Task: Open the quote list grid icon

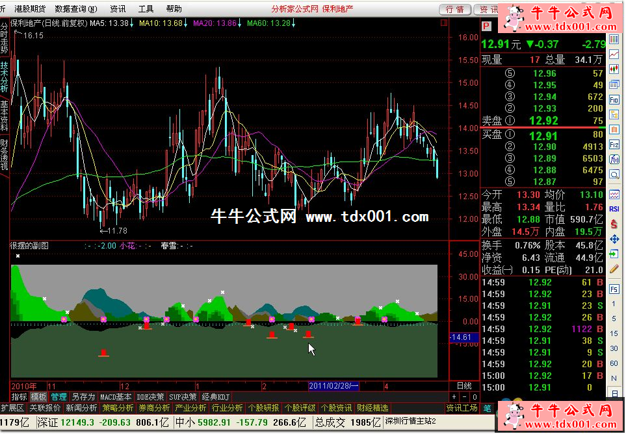Action: [614, 39]
